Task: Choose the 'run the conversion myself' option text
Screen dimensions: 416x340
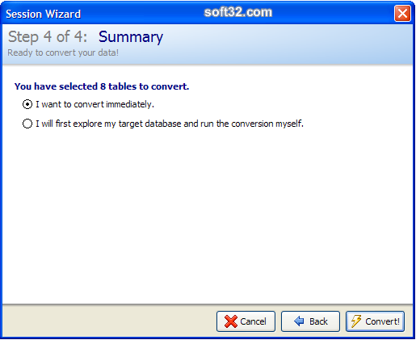Action: click(170, 124)
